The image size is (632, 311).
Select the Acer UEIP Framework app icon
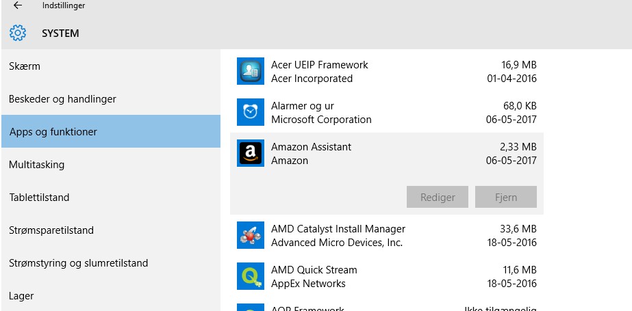click(x=251, y=71)
